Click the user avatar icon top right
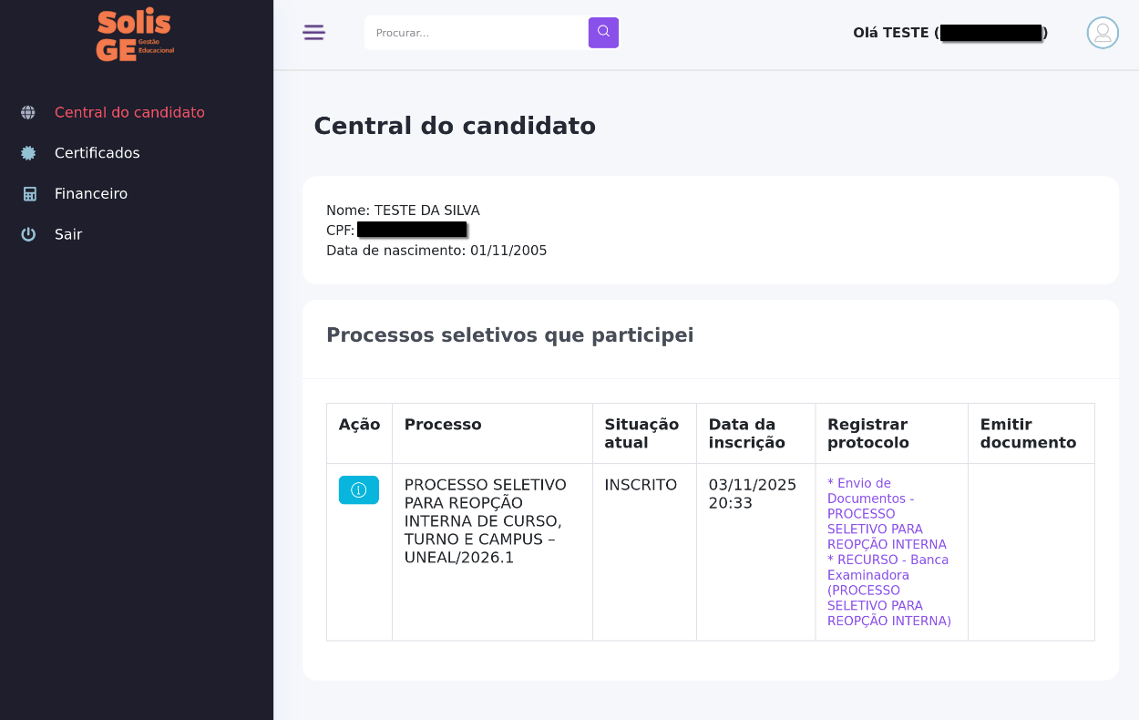 coord(1102,32)
